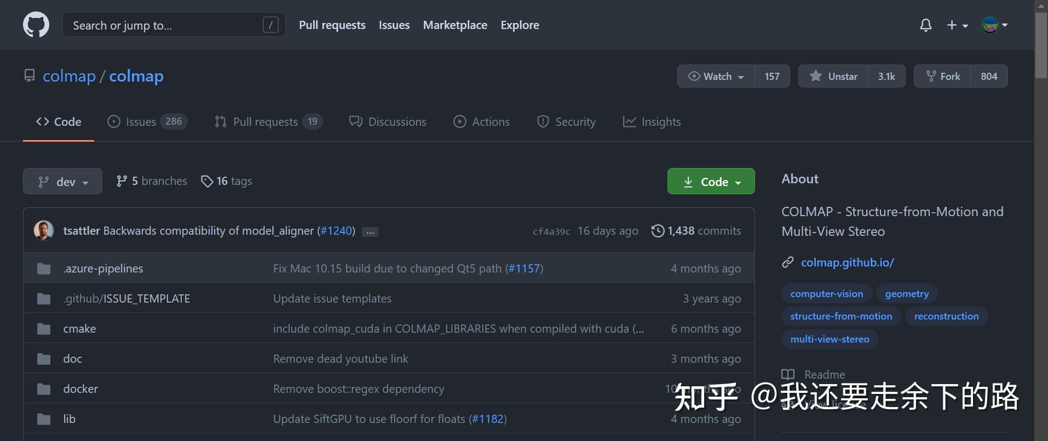Click the .azure-pipelines folder icon
The width and height of the screenshot is (1048, 441).
pyautogui.click(x=44, y=269)
